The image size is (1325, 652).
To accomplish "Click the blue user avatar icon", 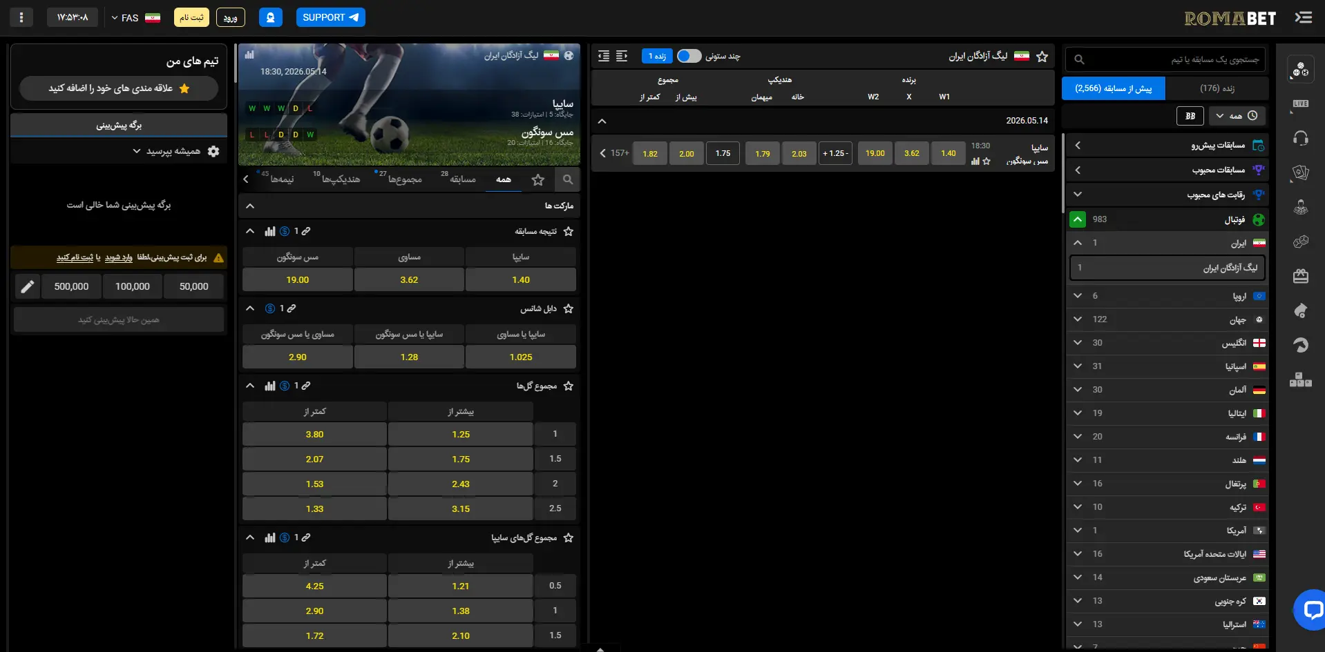I will (270, 17).
